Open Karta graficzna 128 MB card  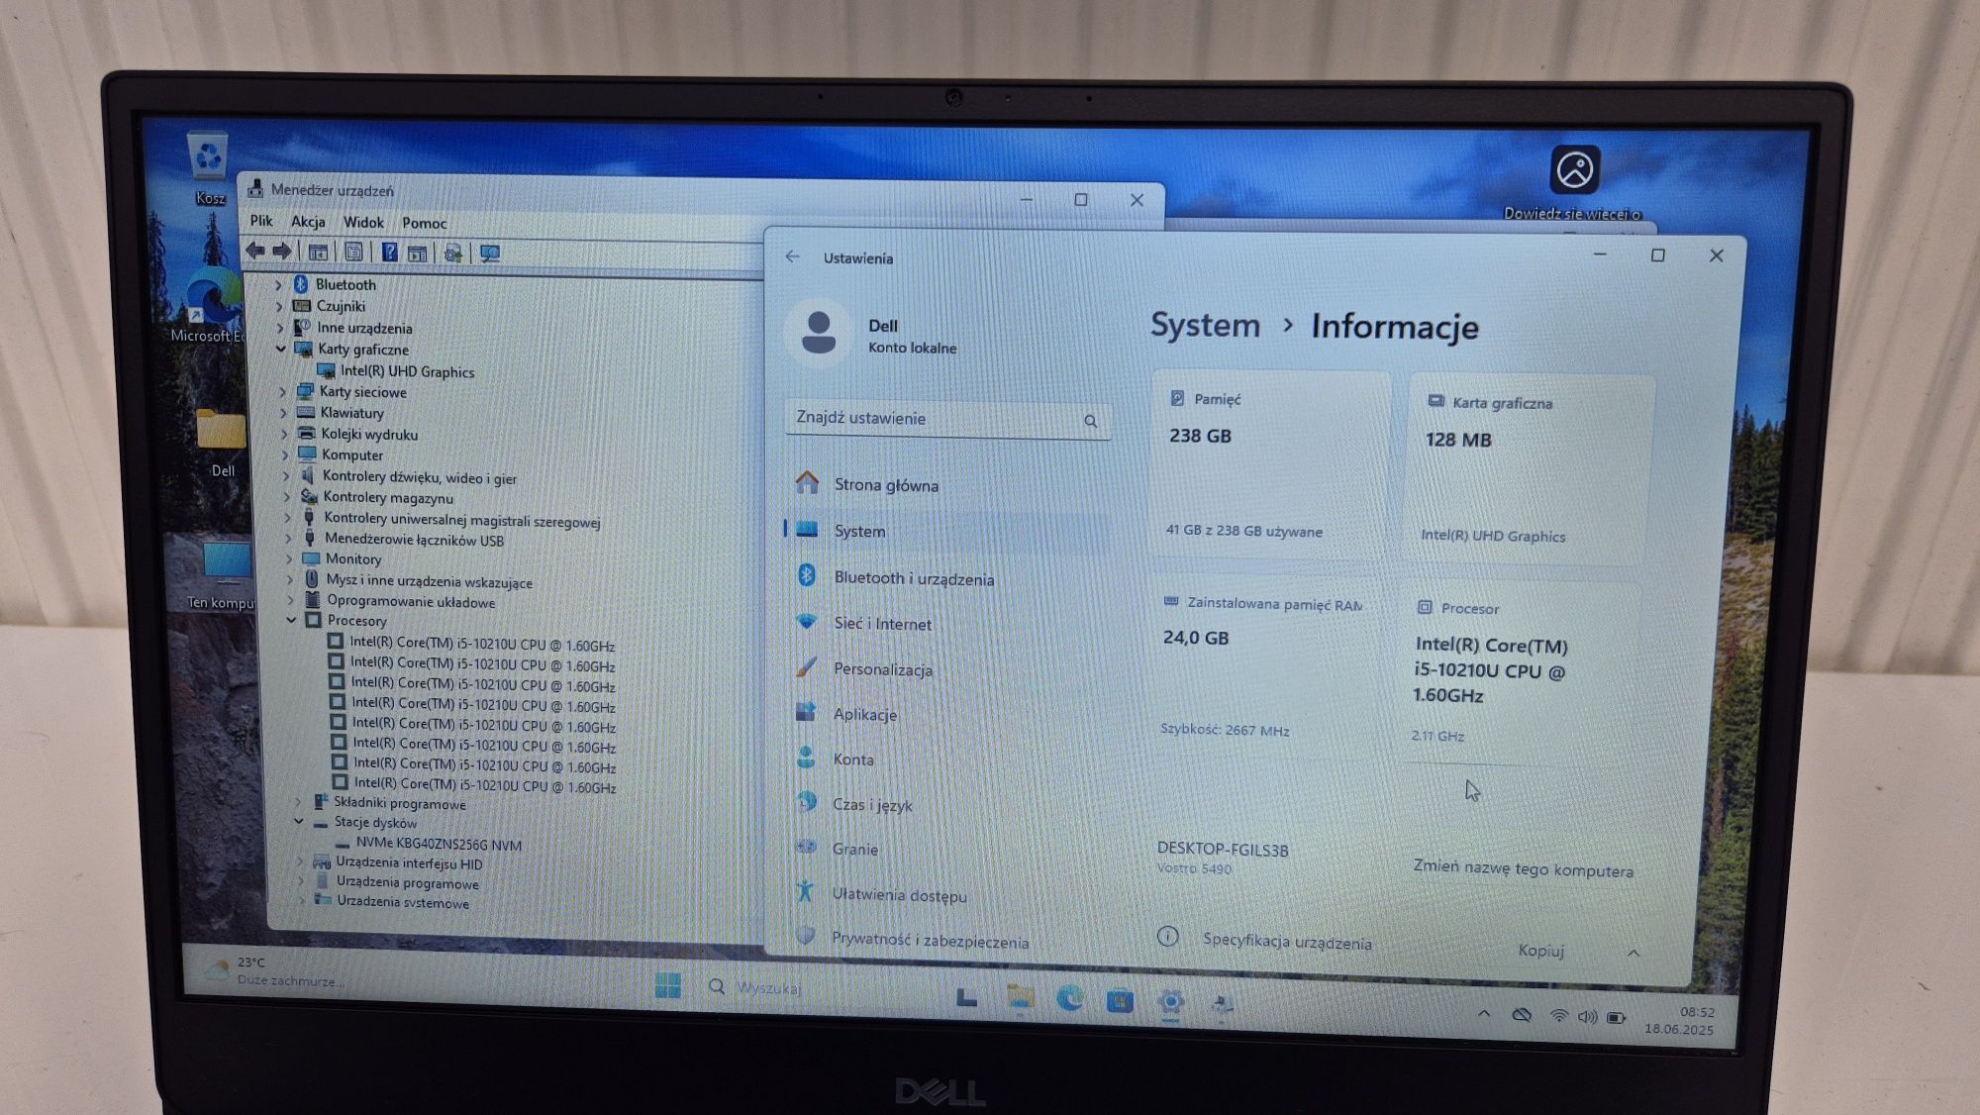pyautogui.click(x=1530, y=469)
